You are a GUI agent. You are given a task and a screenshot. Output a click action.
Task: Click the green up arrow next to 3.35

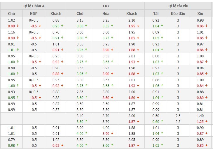click(x=112, y=26)
